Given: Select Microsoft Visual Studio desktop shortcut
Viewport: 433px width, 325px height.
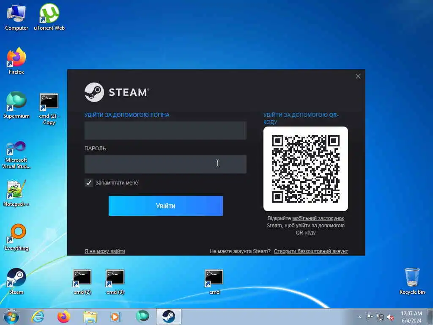Looking at the screenshot, I should click(x=16, y=155).
